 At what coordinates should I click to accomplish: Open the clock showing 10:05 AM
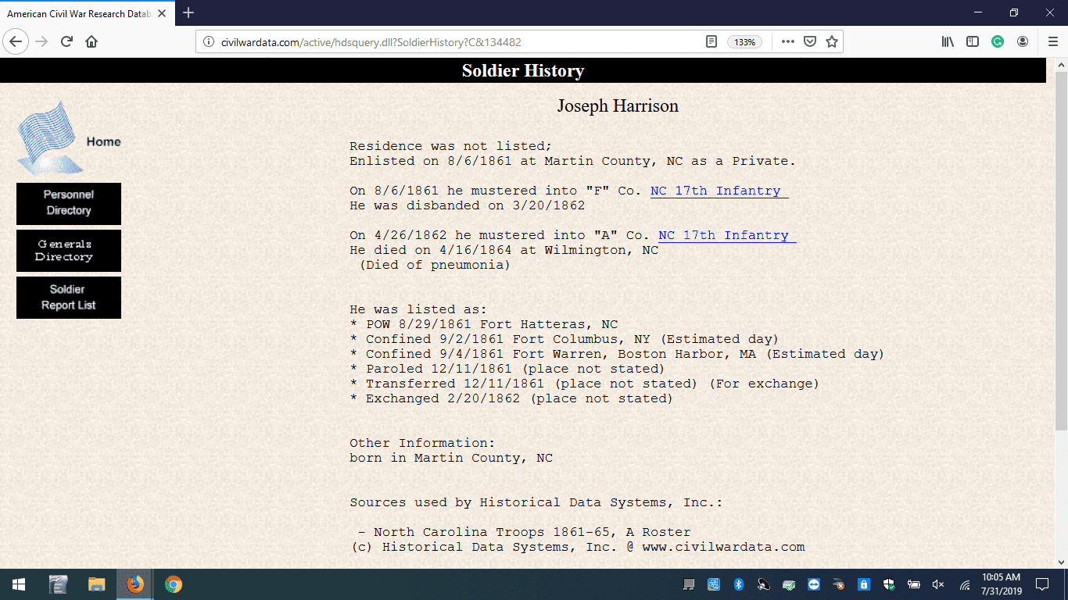pyautogui.click(x=1001, y=584)
